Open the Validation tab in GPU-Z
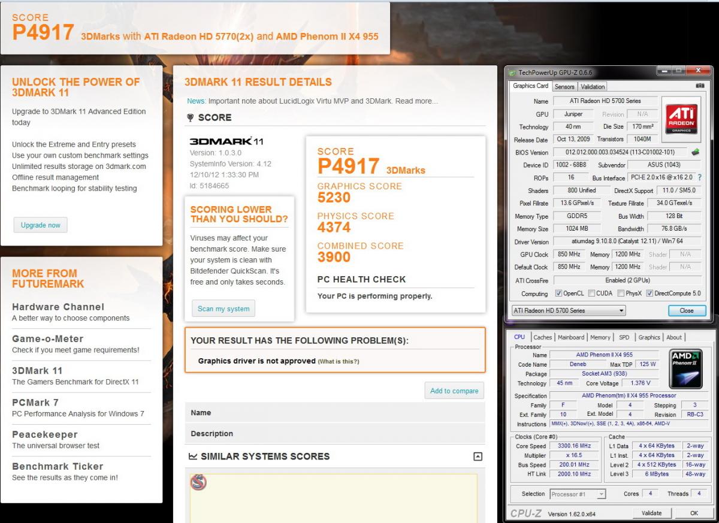Image resolution: width=719 pixels, height=523 pixels. click(x=592, y=87)
